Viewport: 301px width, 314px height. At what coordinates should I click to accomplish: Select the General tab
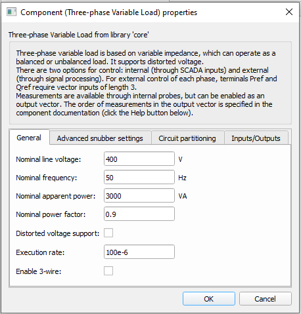[x=29, y=138]
